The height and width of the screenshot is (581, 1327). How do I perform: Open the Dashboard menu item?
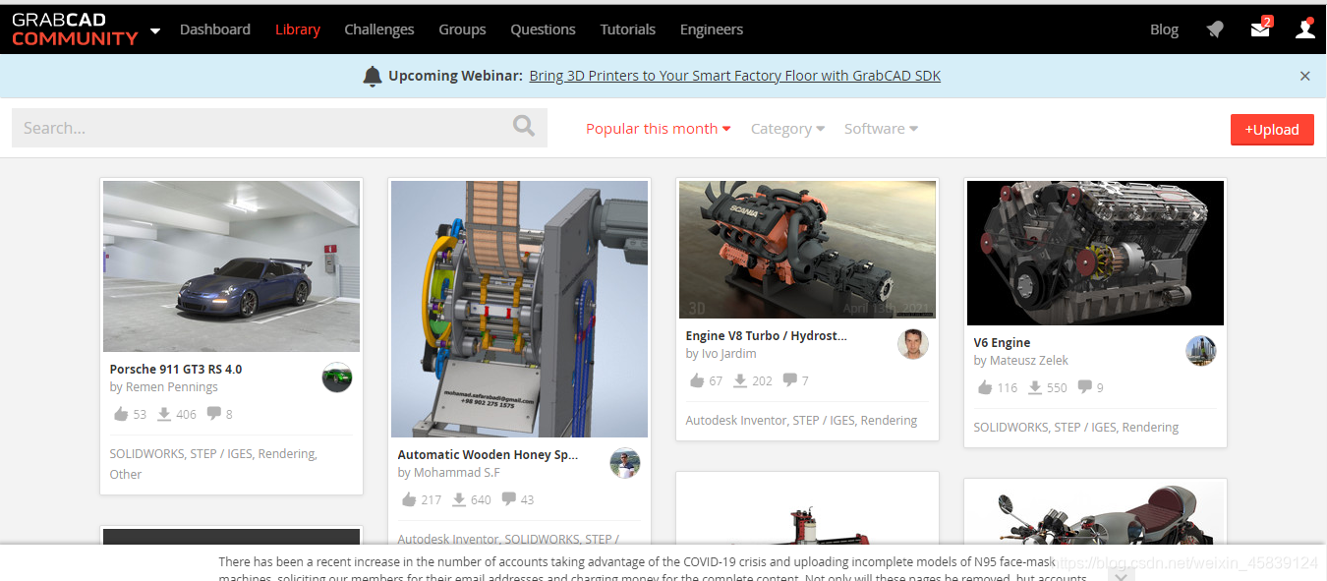pos(215,29)
